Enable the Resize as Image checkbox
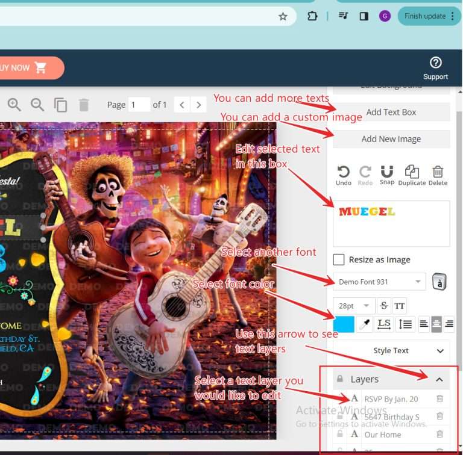463x455 pixels. coord(338,259)
